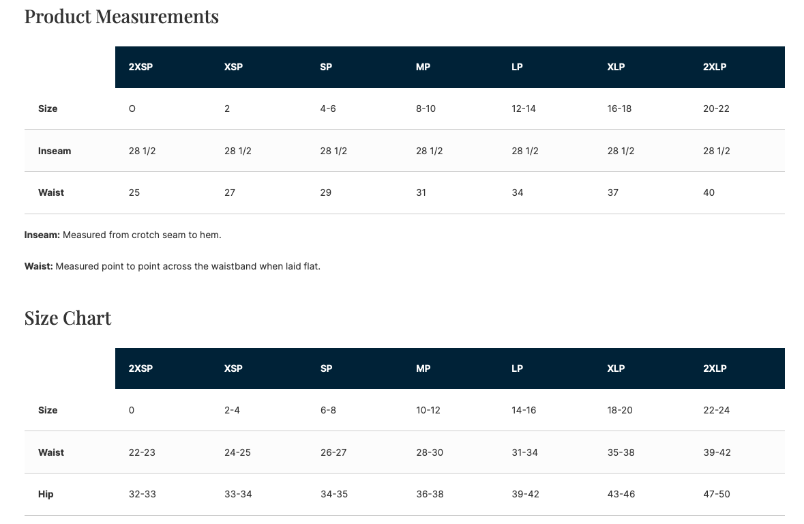Click the Inseam measurement note text
The height and width of the screenshot is (524, 804).
[x=123, y=235]
